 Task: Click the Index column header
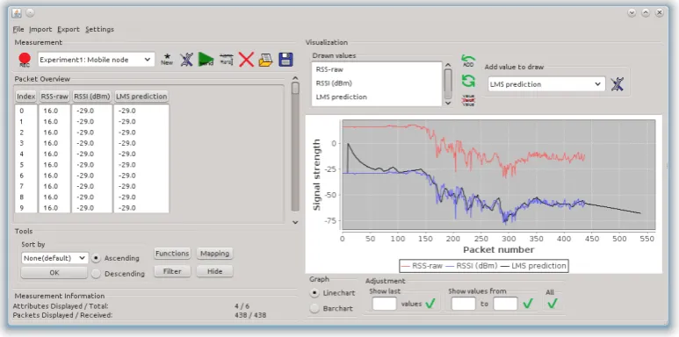[26, 97]
